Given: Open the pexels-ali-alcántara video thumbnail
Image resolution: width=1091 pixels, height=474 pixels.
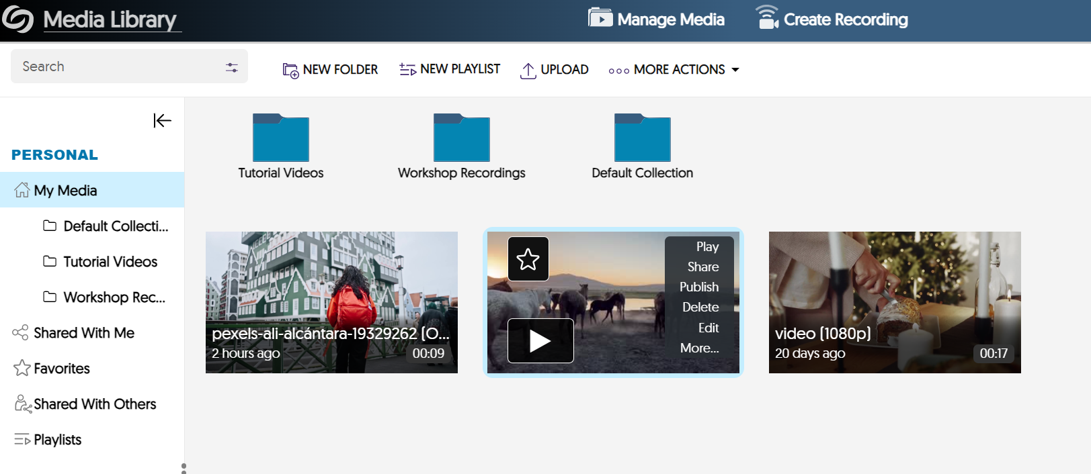Looking at the screenshot, I should [x=331, y=302].
